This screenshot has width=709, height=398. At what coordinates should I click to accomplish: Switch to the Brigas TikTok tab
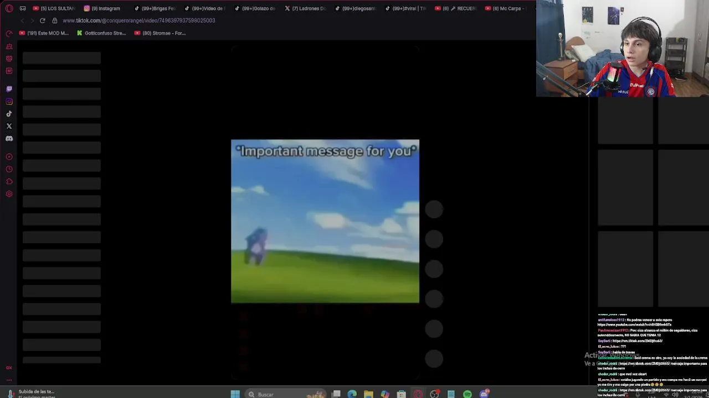point(155,8)
